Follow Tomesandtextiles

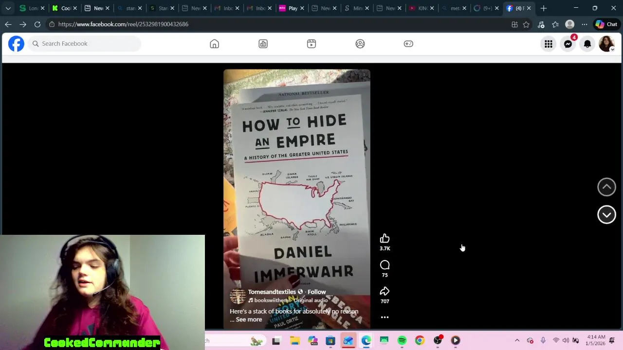316,292
